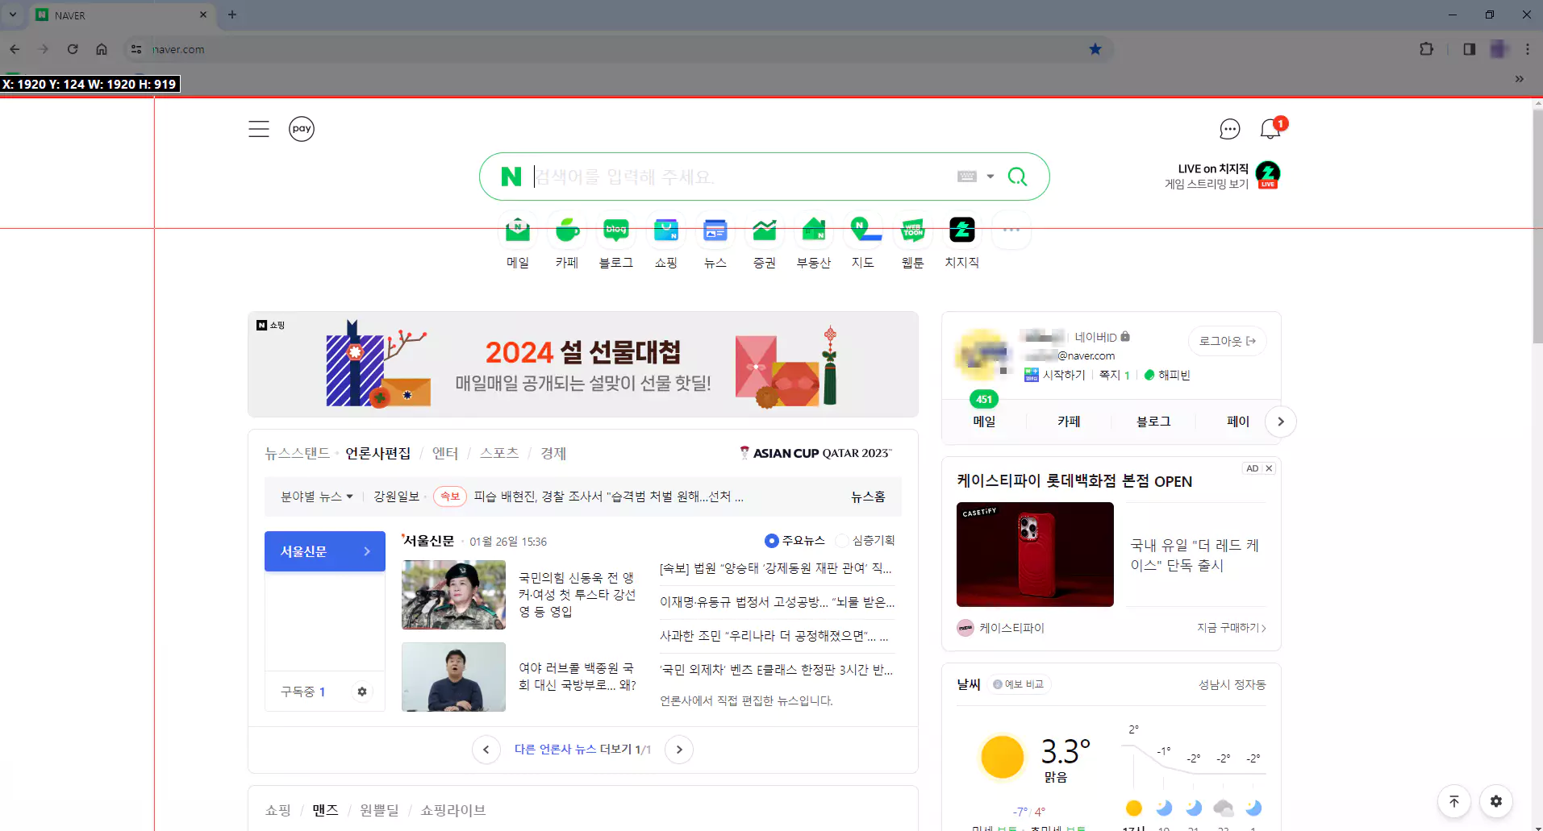Viewport: 1543px width, 831px height.
Task: Expand the 분야별 뉴스 dropdown
Action: click(317, 497)
